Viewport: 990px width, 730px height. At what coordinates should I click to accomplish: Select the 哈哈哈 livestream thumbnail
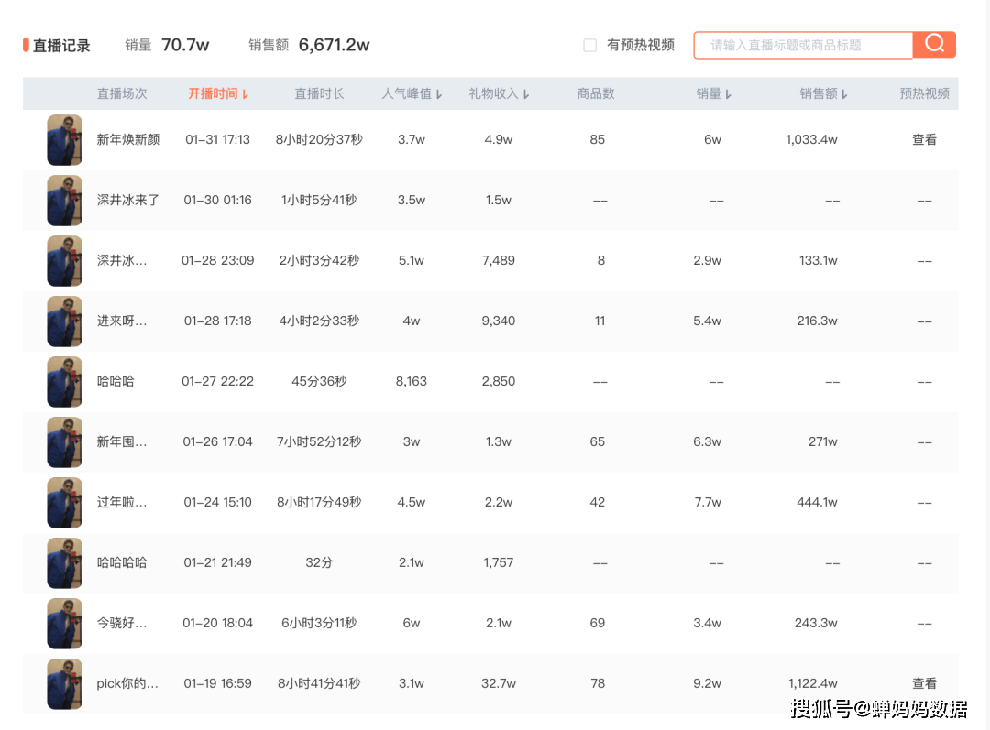65,382
